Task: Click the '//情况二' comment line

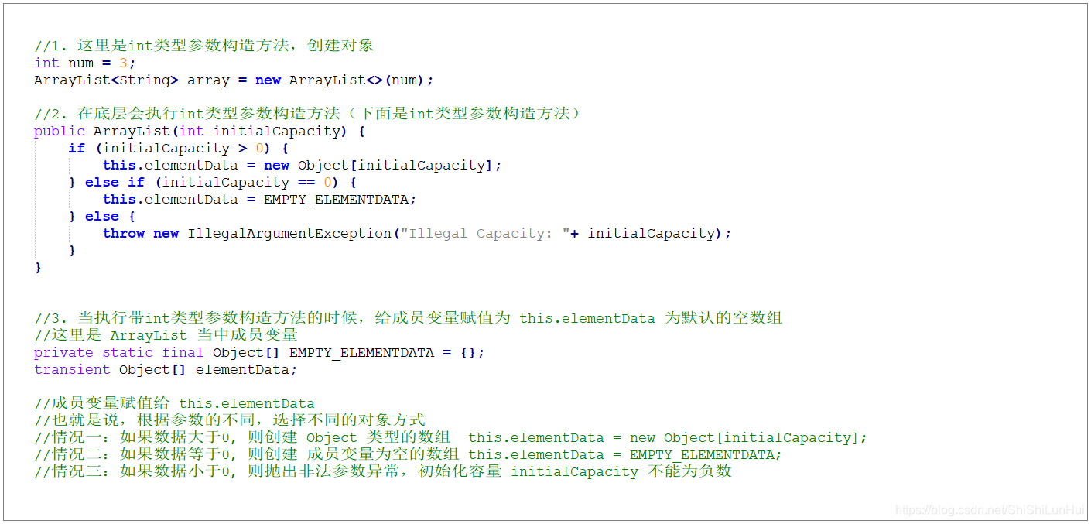Action: point(408,454)
